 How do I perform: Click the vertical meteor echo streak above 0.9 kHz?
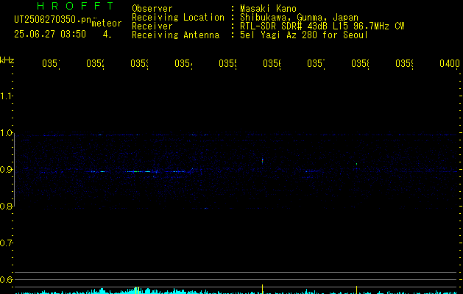click(x=262, y=161)
